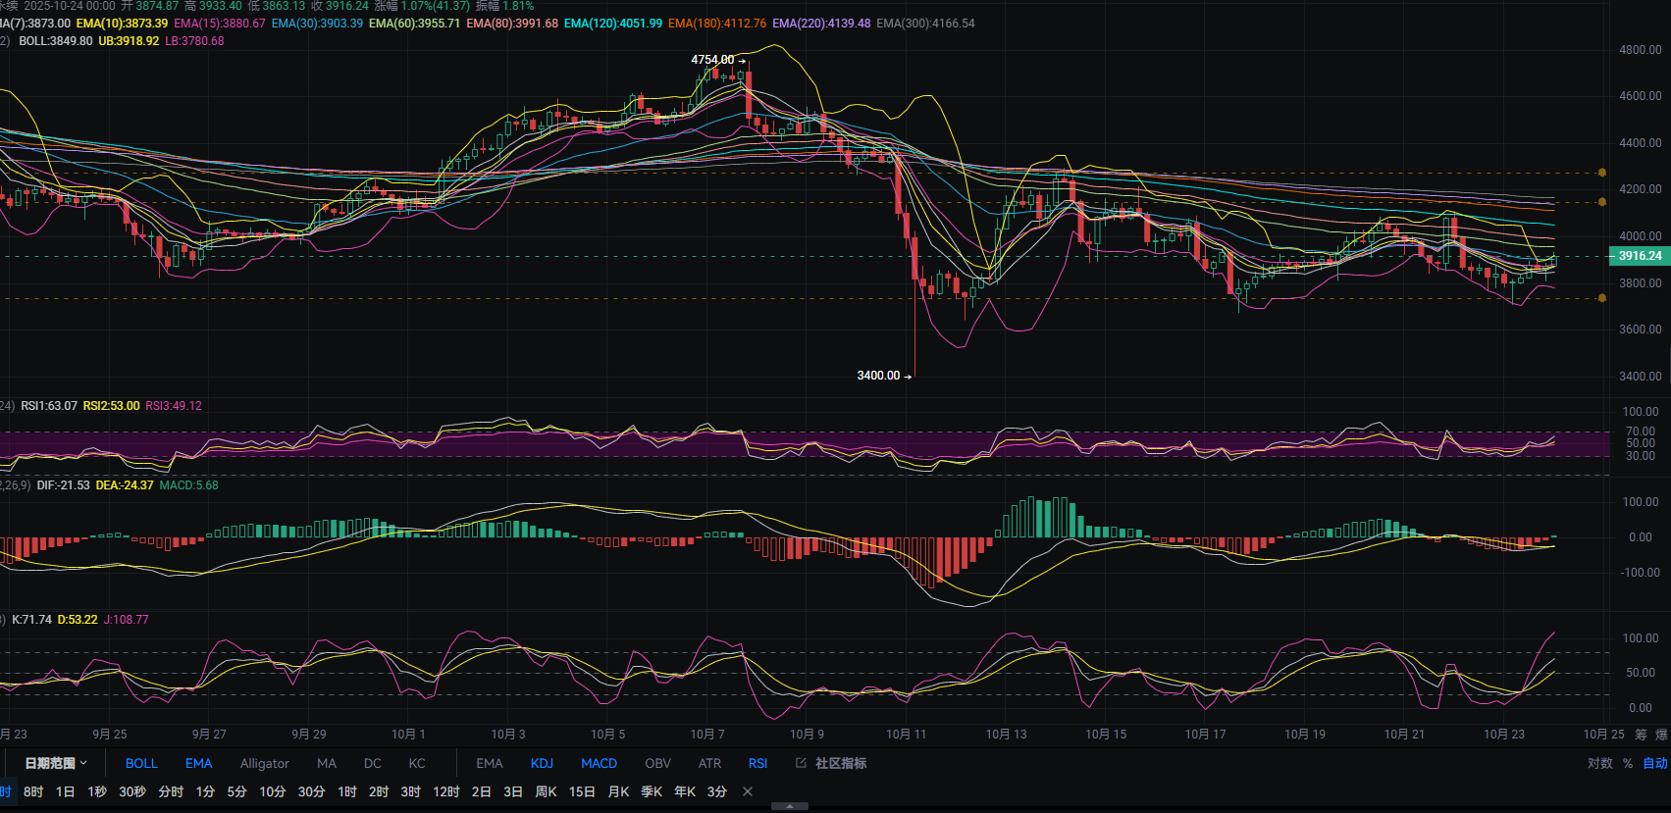Switch to the 周K weekly timeframe
The image size is (1671, 813).
(x=546, y=791)
